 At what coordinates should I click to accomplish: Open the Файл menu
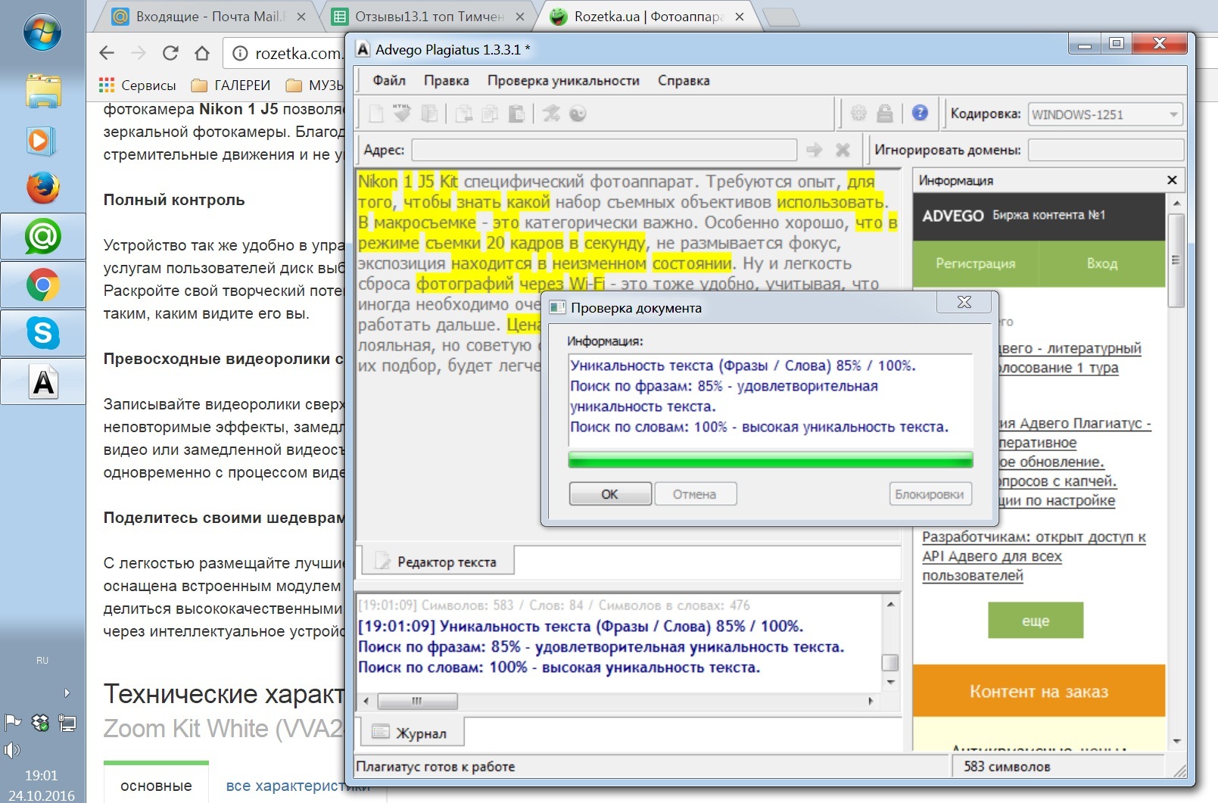tap(389, 80)
